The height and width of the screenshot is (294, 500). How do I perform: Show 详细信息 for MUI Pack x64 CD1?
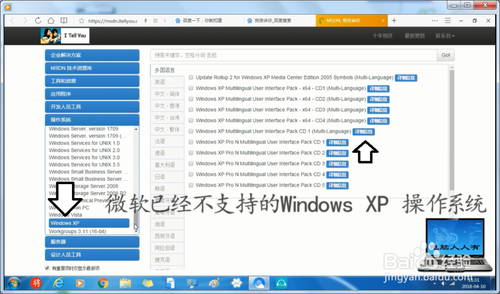coord(378,89)
